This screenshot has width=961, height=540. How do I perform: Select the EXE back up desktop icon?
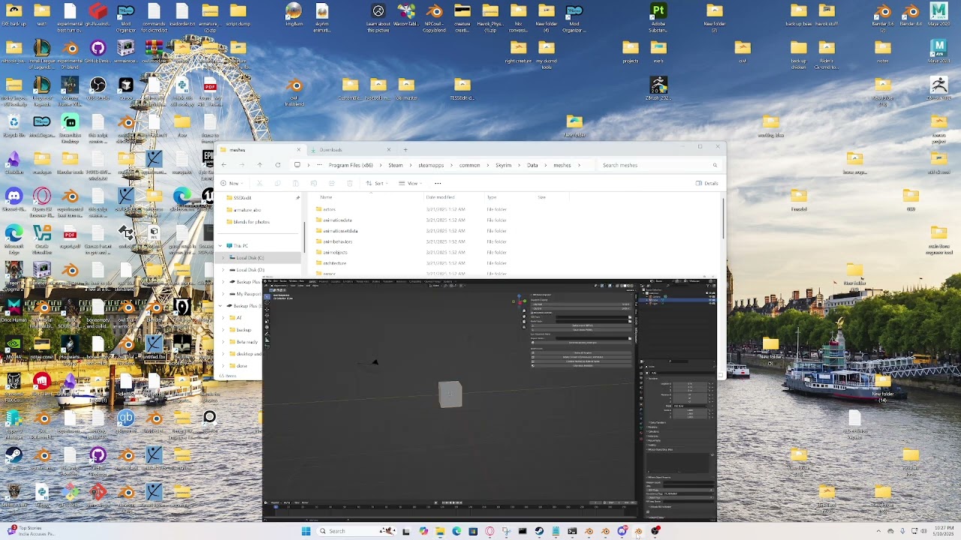(14, 15)
